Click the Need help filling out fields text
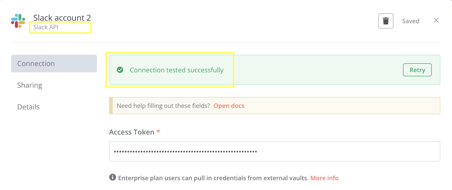Screen dimensions: 452x190 click(163, 106)
